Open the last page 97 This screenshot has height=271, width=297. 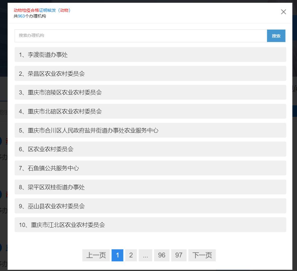(179, 255)
